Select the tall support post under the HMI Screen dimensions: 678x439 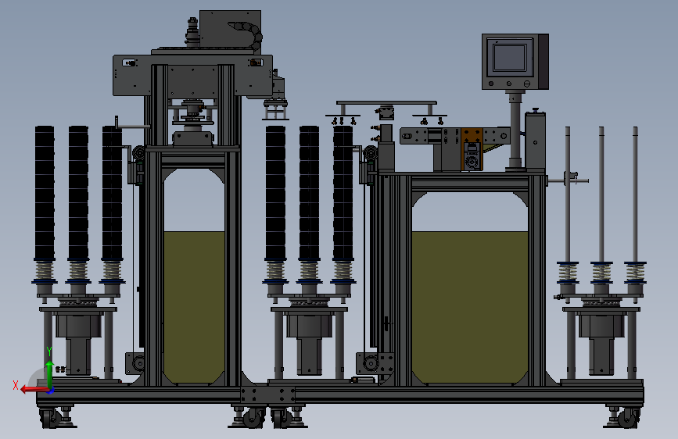(x=515, y=131)
